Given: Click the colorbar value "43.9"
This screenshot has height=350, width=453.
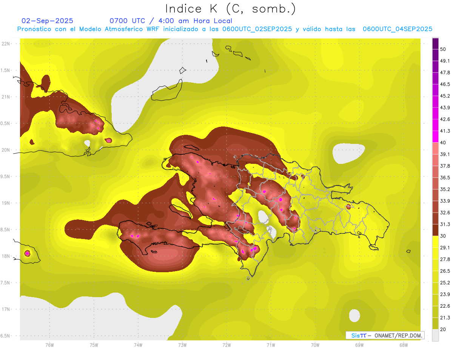Looking at the screenshot, I should click(445, 108).
